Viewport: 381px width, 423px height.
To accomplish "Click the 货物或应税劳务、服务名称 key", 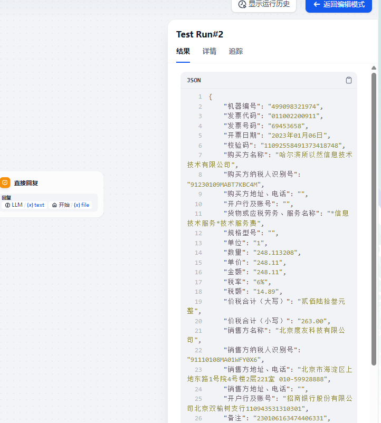I will (271, 214).
